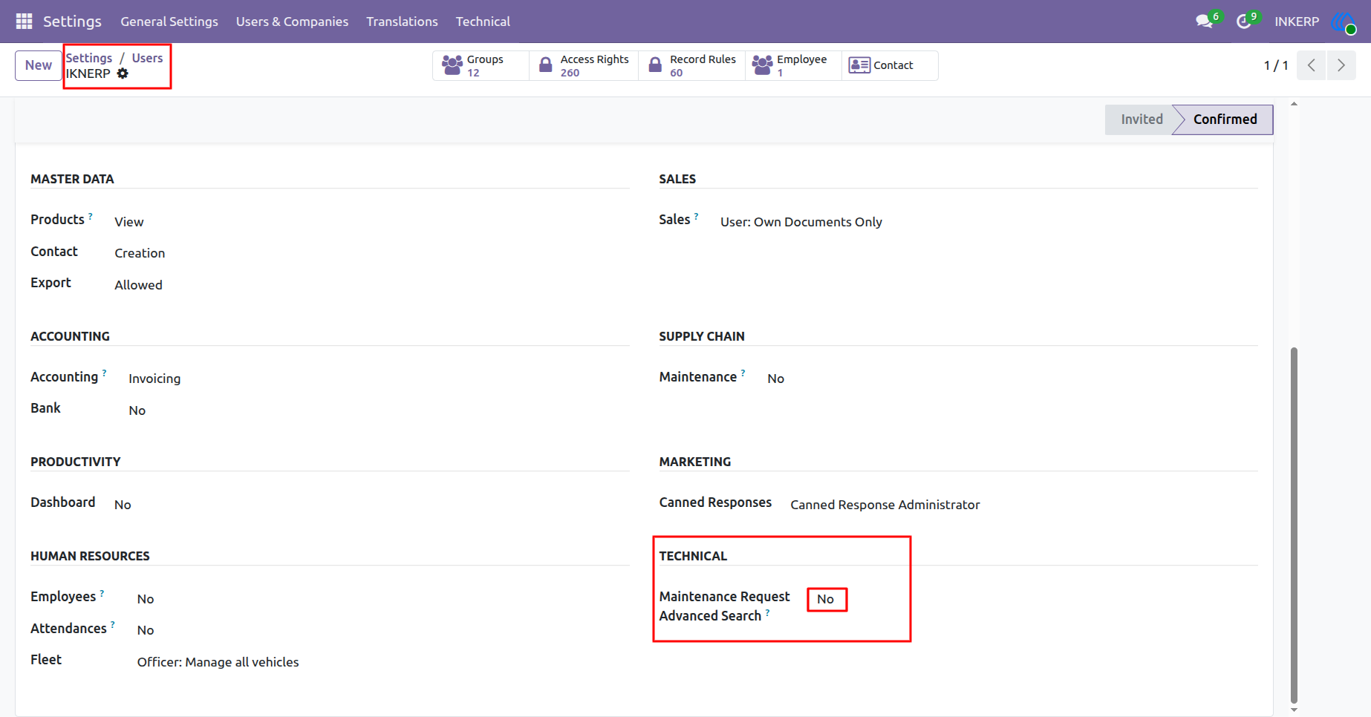Go to next record arrow

click(1341, 65)
